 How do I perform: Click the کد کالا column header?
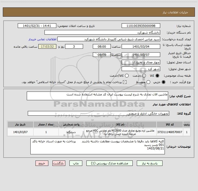(x=170, y=124)
